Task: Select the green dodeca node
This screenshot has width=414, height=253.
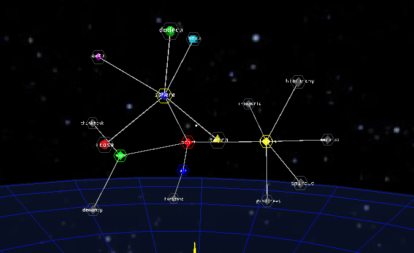Action: [170, 31]
